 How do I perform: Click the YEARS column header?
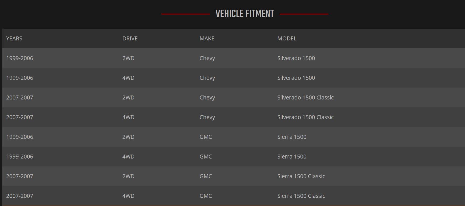(14, 39)
